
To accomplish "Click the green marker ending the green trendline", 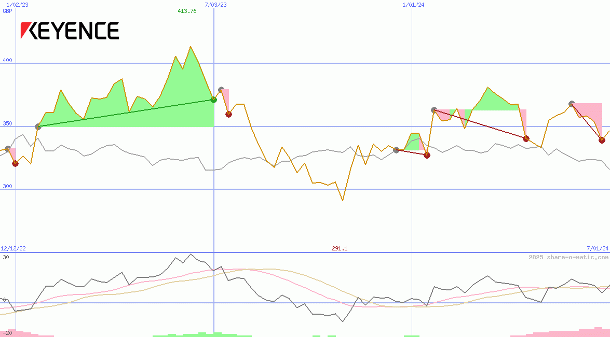I will 213,100.
